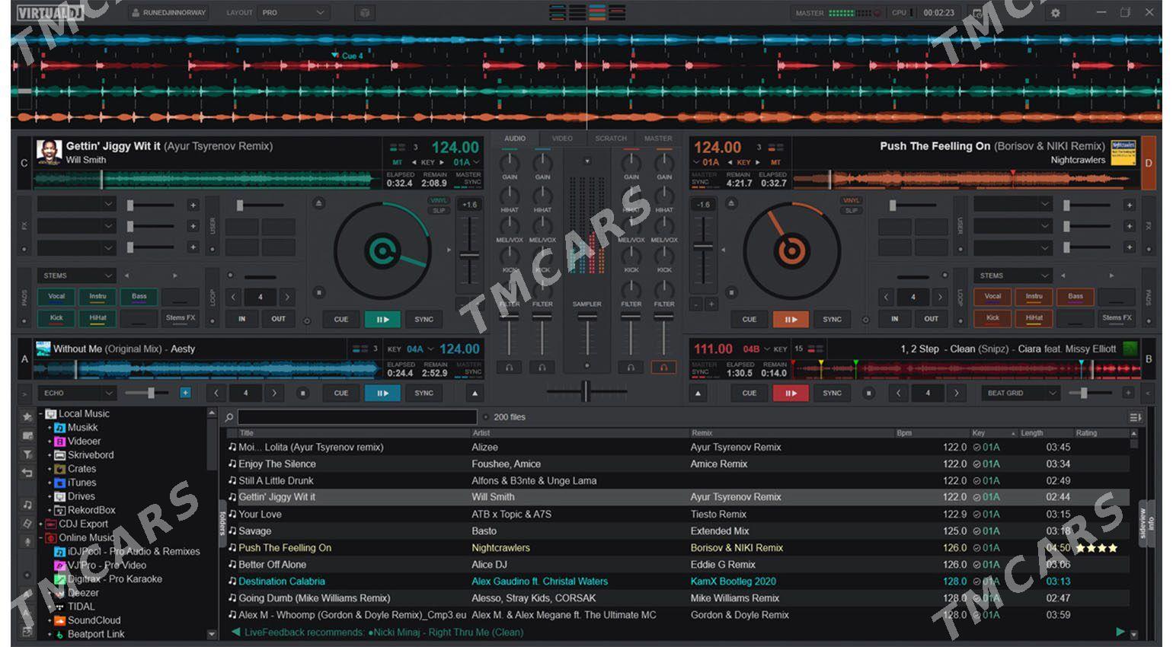This screenshot has width=1173, height=647.
Task: Click the pitch fader on deck C
Action: coord(469,256)
